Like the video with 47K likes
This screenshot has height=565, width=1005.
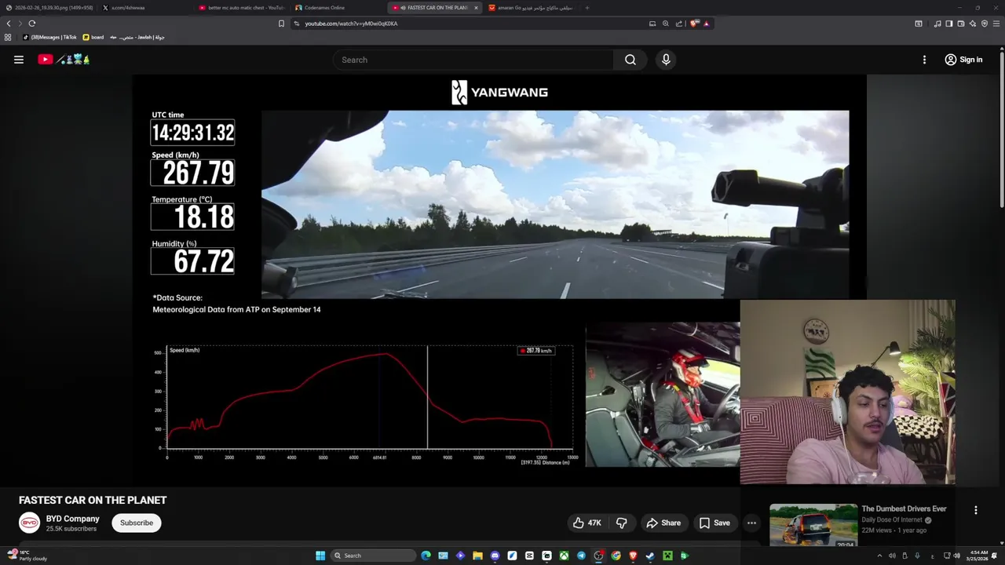click(587, 523)
